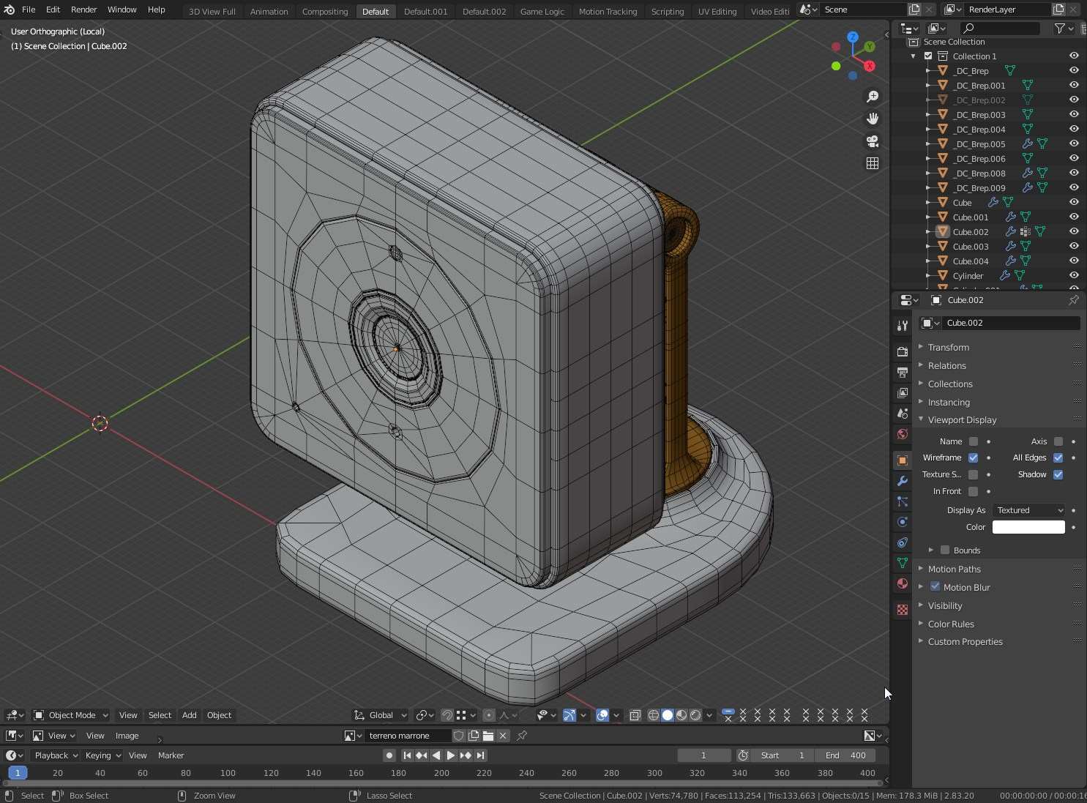Click the zoom magnifier viewport gizmo
The width and height of the screenshot is (1087, 803).
pyautogui.click(x=873, y=97)
